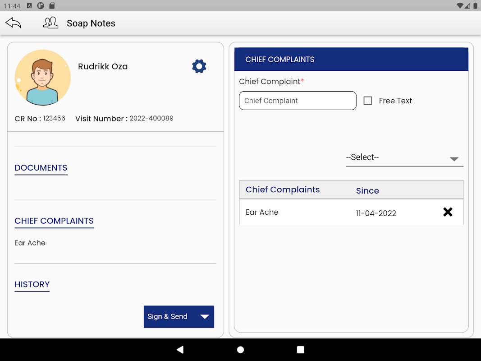
Task: Tap the back arrow icon
Action: point(14,23)
